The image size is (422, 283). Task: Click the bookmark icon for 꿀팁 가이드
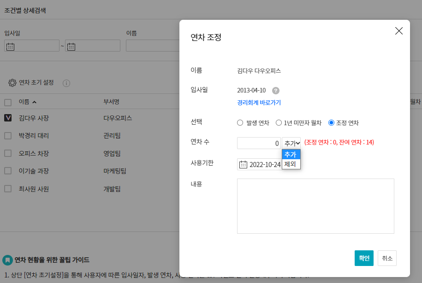(x=7, y=260)
